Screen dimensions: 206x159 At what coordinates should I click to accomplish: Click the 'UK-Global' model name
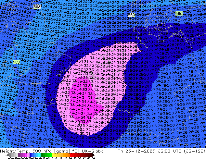93,151
